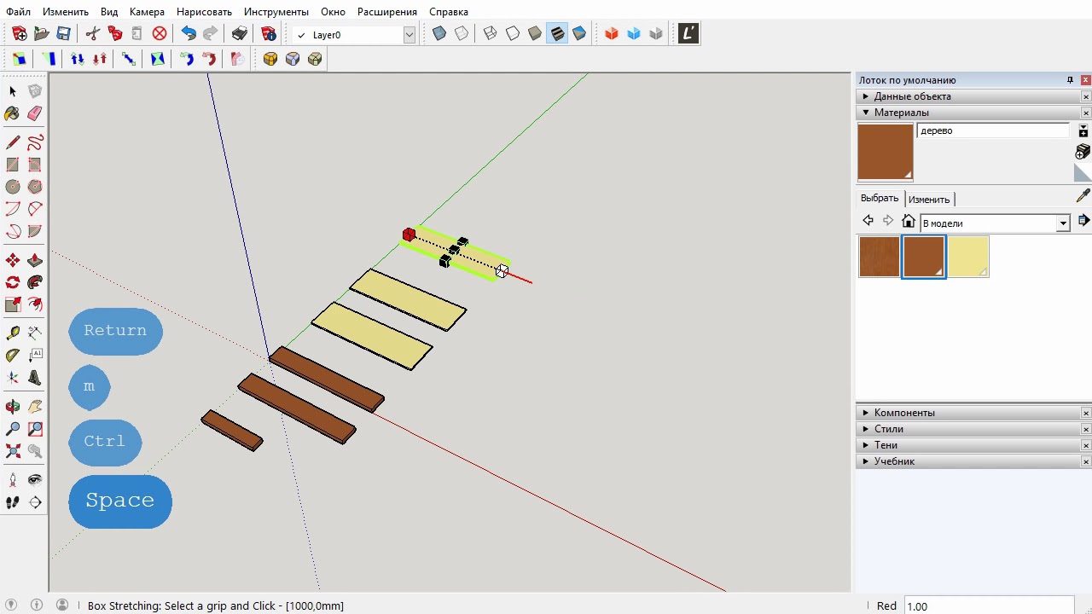The width and height of the screenshot is (1092, 614).
Task: Choose the Rotate tool
Action: coord(13,282)
